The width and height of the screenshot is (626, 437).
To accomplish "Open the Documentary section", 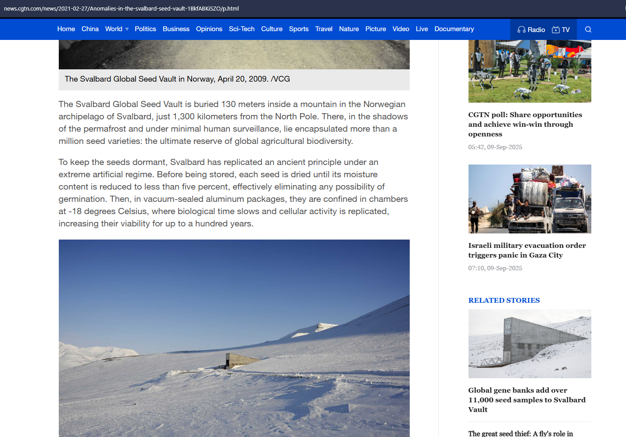I will pos(454,29).
